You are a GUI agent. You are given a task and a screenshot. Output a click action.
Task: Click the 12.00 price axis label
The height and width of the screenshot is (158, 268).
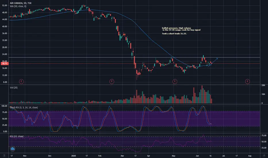coord(5,75)
